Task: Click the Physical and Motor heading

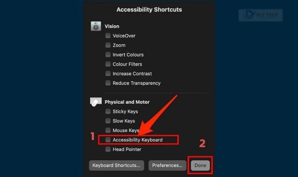Action: pyautogui.click(x=127, y=102)
